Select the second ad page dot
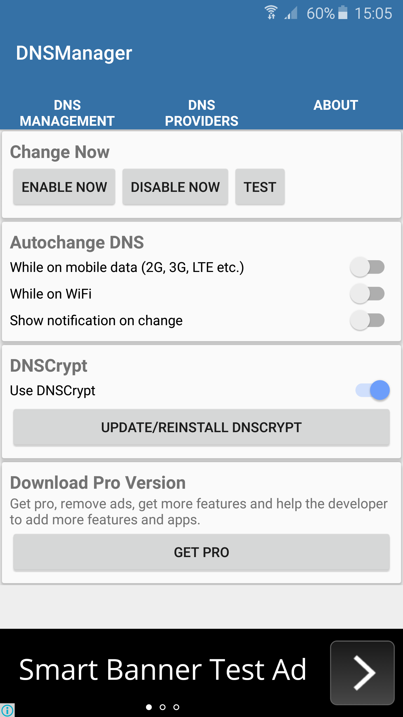This screenshot has height=717, width=403. (x=162, y=707)
